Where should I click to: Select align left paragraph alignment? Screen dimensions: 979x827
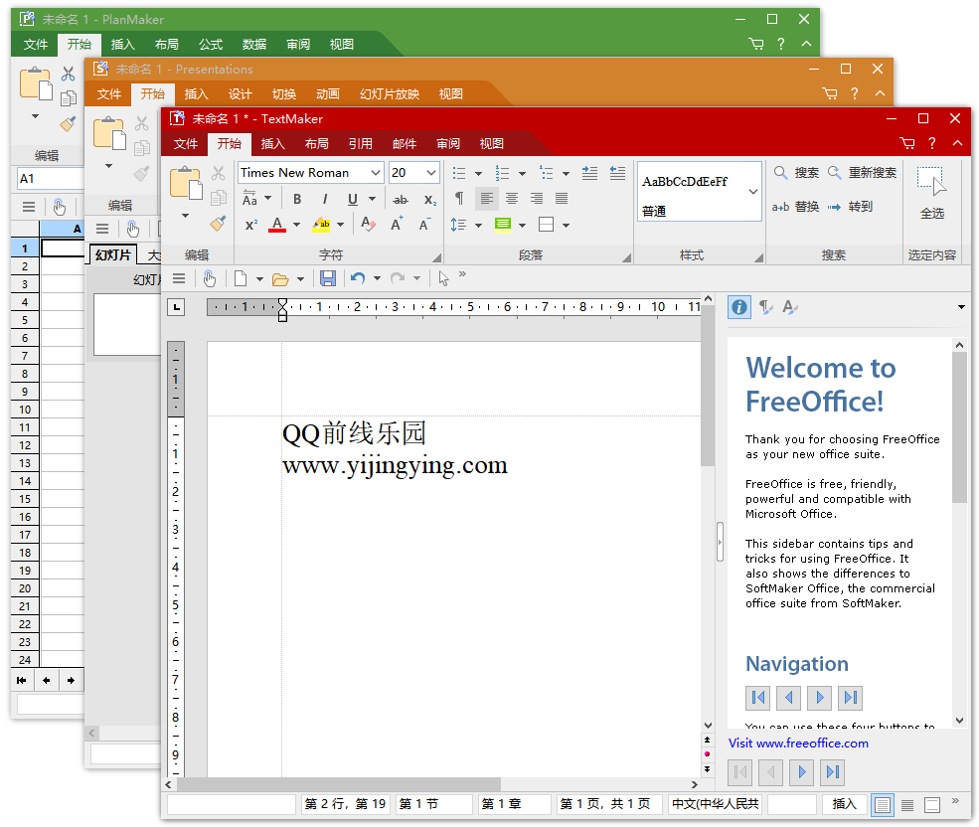pos(487,199)
